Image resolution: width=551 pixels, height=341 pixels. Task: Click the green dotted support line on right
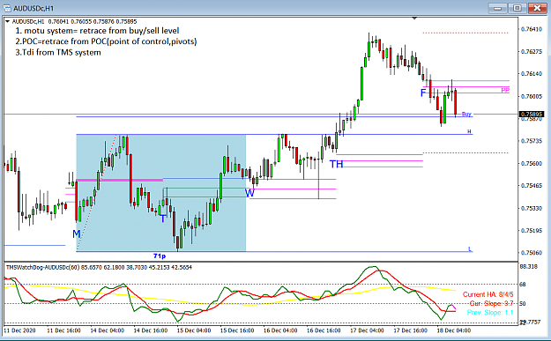tap(465, 152)
